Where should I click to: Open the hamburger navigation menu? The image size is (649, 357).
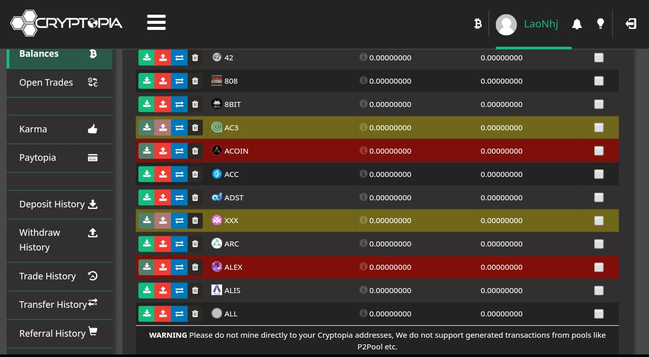pos(156,23)
